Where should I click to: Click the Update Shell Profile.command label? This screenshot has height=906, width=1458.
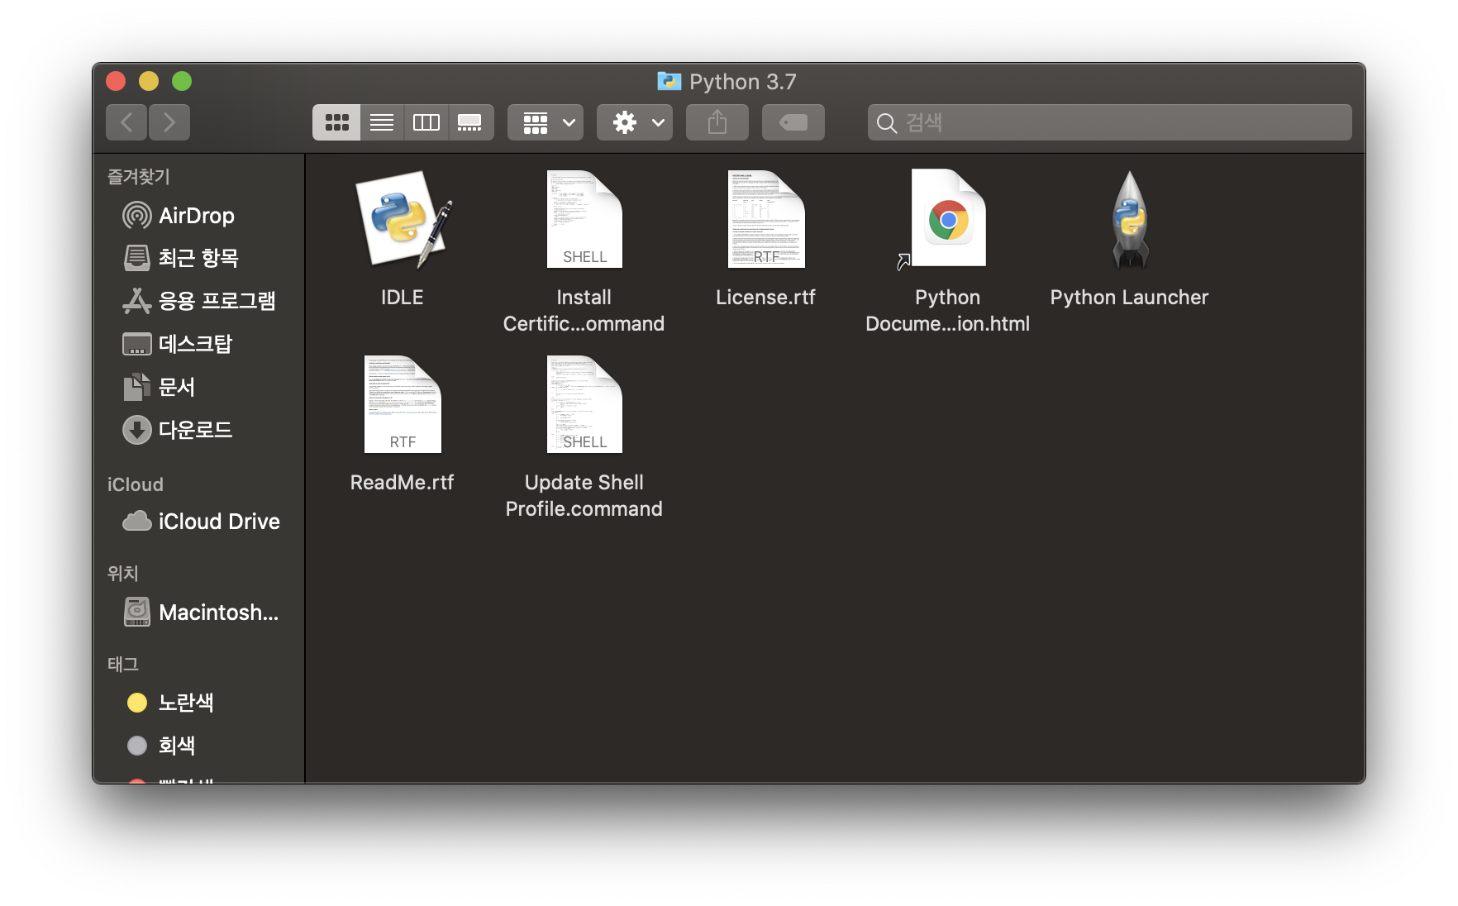[x=584, y=496]
